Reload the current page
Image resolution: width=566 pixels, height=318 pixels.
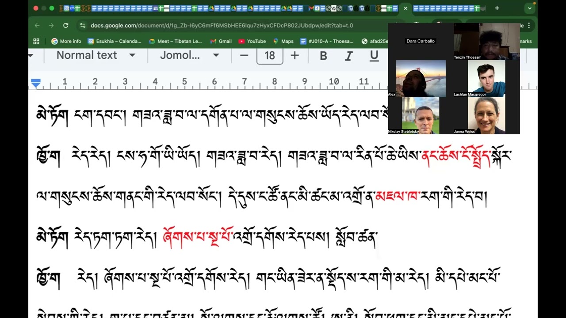coord(65,26)
